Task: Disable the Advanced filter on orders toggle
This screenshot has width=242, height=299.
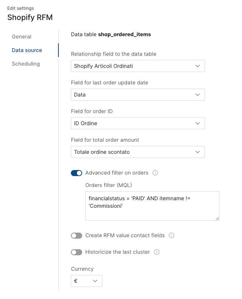Action: (x=77, y=173)
